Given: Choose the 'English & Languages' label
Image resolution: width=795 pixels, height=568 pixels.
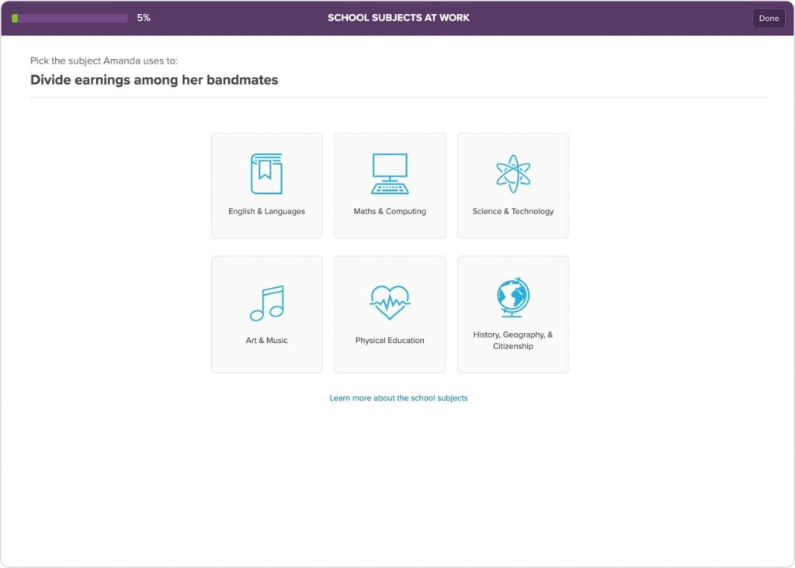Looking at the screenshot, I should 266,211.
